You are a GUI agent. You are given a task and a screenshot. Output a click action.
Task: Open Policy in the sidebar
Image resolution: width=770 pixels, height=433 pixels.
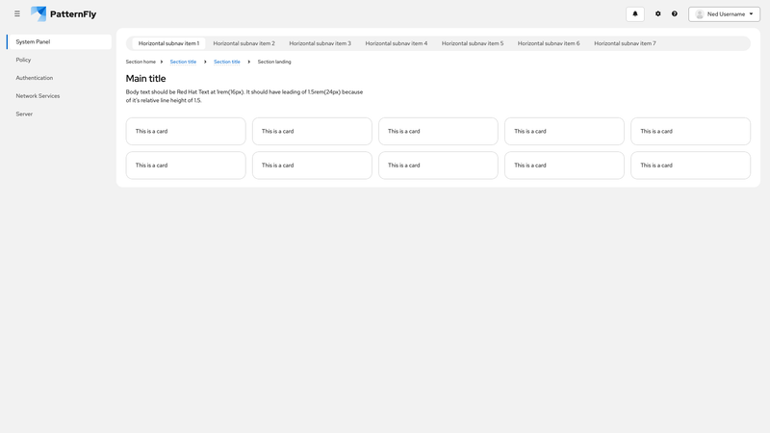pos(24,60)
